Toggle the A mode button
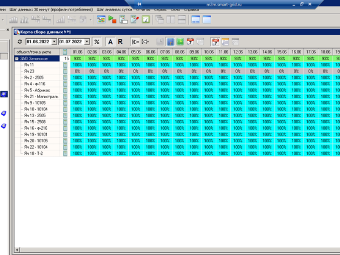Image resolution: width=340 pixels, height=255 pixels. pos(110,42)
